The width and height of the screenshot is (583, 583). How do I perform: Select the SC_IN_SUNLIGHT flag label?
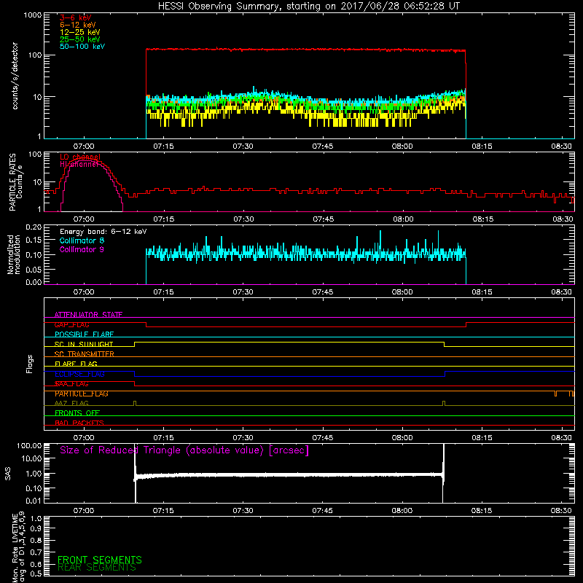pos(84,344)
